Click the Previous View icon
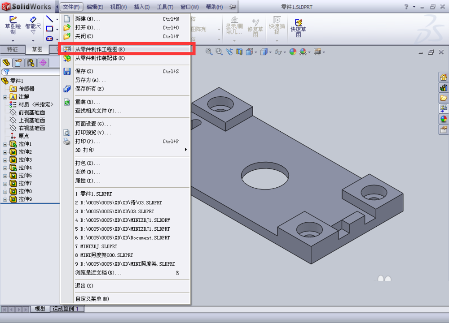The width and height of the screenshot is (449, 323). (229, 52)
